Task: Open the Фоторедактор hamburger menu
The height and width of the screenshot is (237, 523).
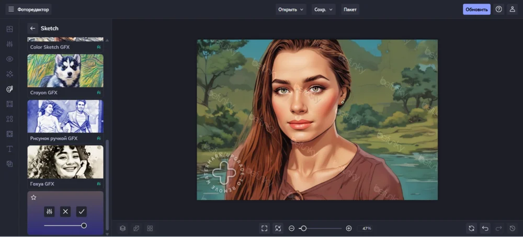Action: click(x=11, y=9)
